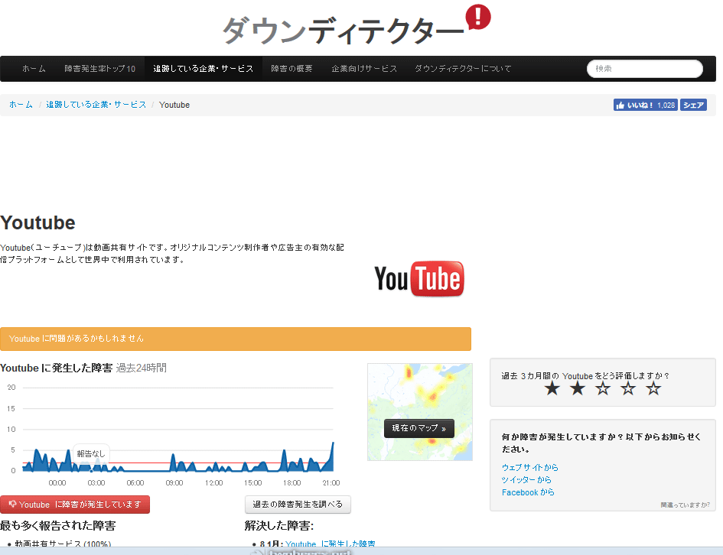Open 現在のマップ button on map
Viewport: 723px width, 555px height.
[x=419, y=428]
